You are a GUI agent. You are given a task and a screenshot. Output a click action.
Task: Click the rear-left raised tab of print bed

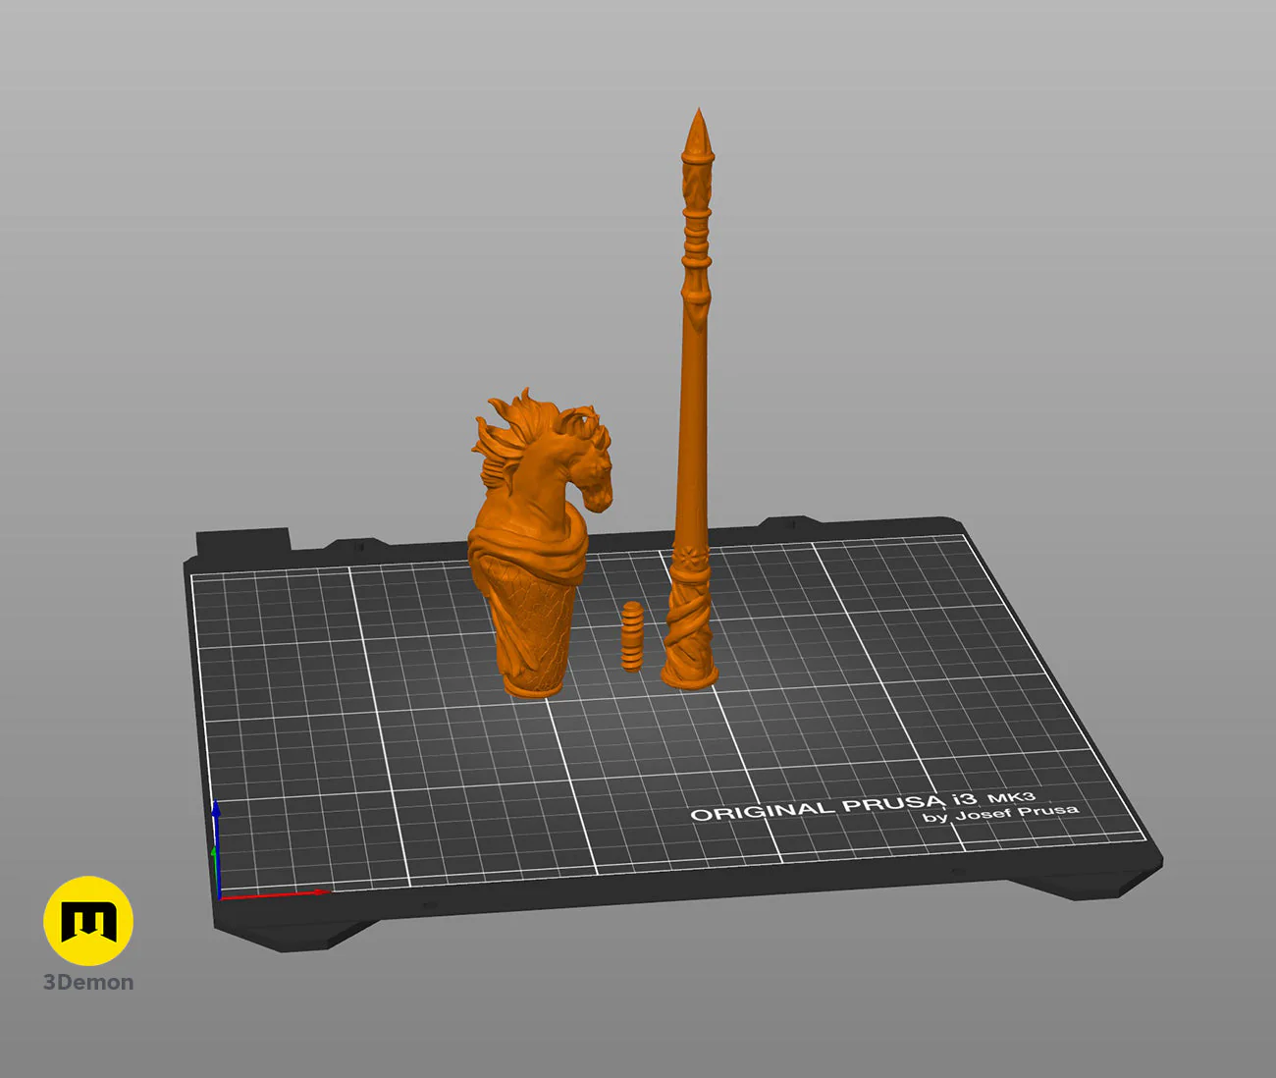(243, 542)
